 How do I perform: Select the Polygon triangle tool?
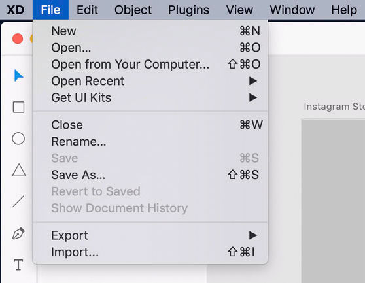(x=19, y=170)
